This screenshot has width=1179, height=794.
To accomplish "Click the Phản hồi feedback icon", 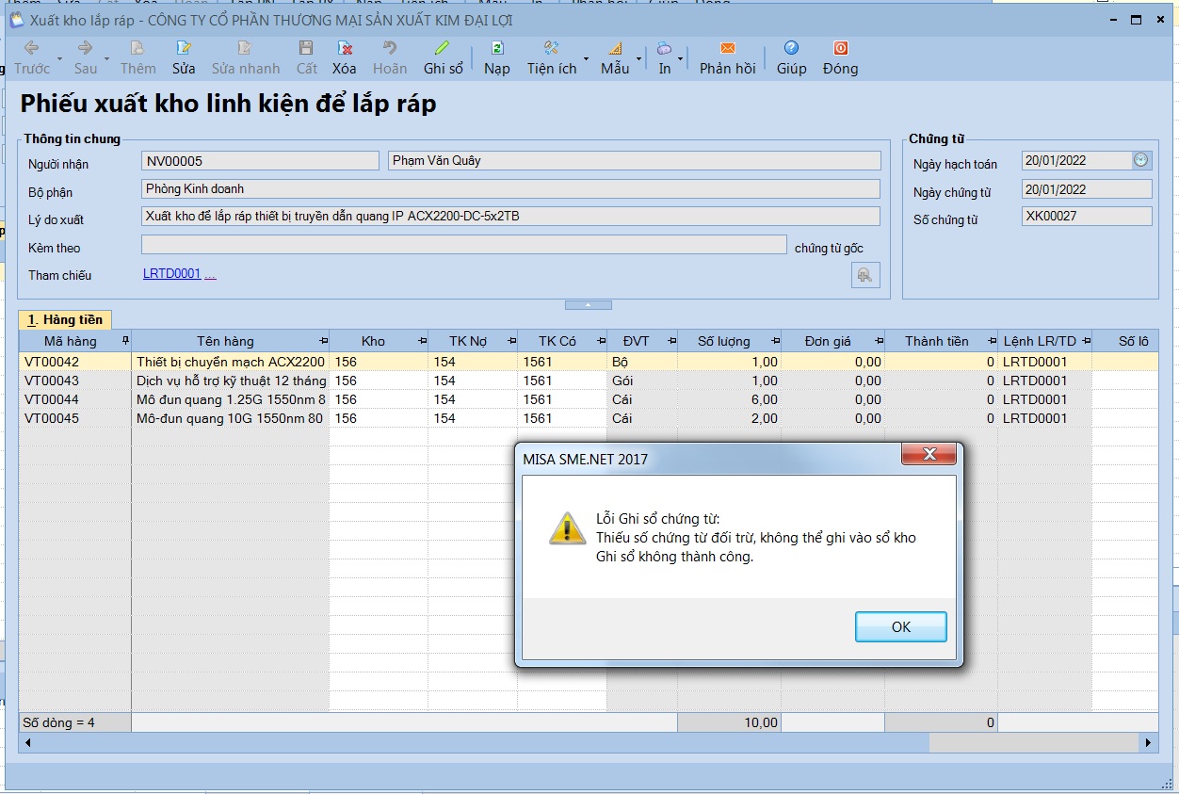I will (x=727, y=48).
